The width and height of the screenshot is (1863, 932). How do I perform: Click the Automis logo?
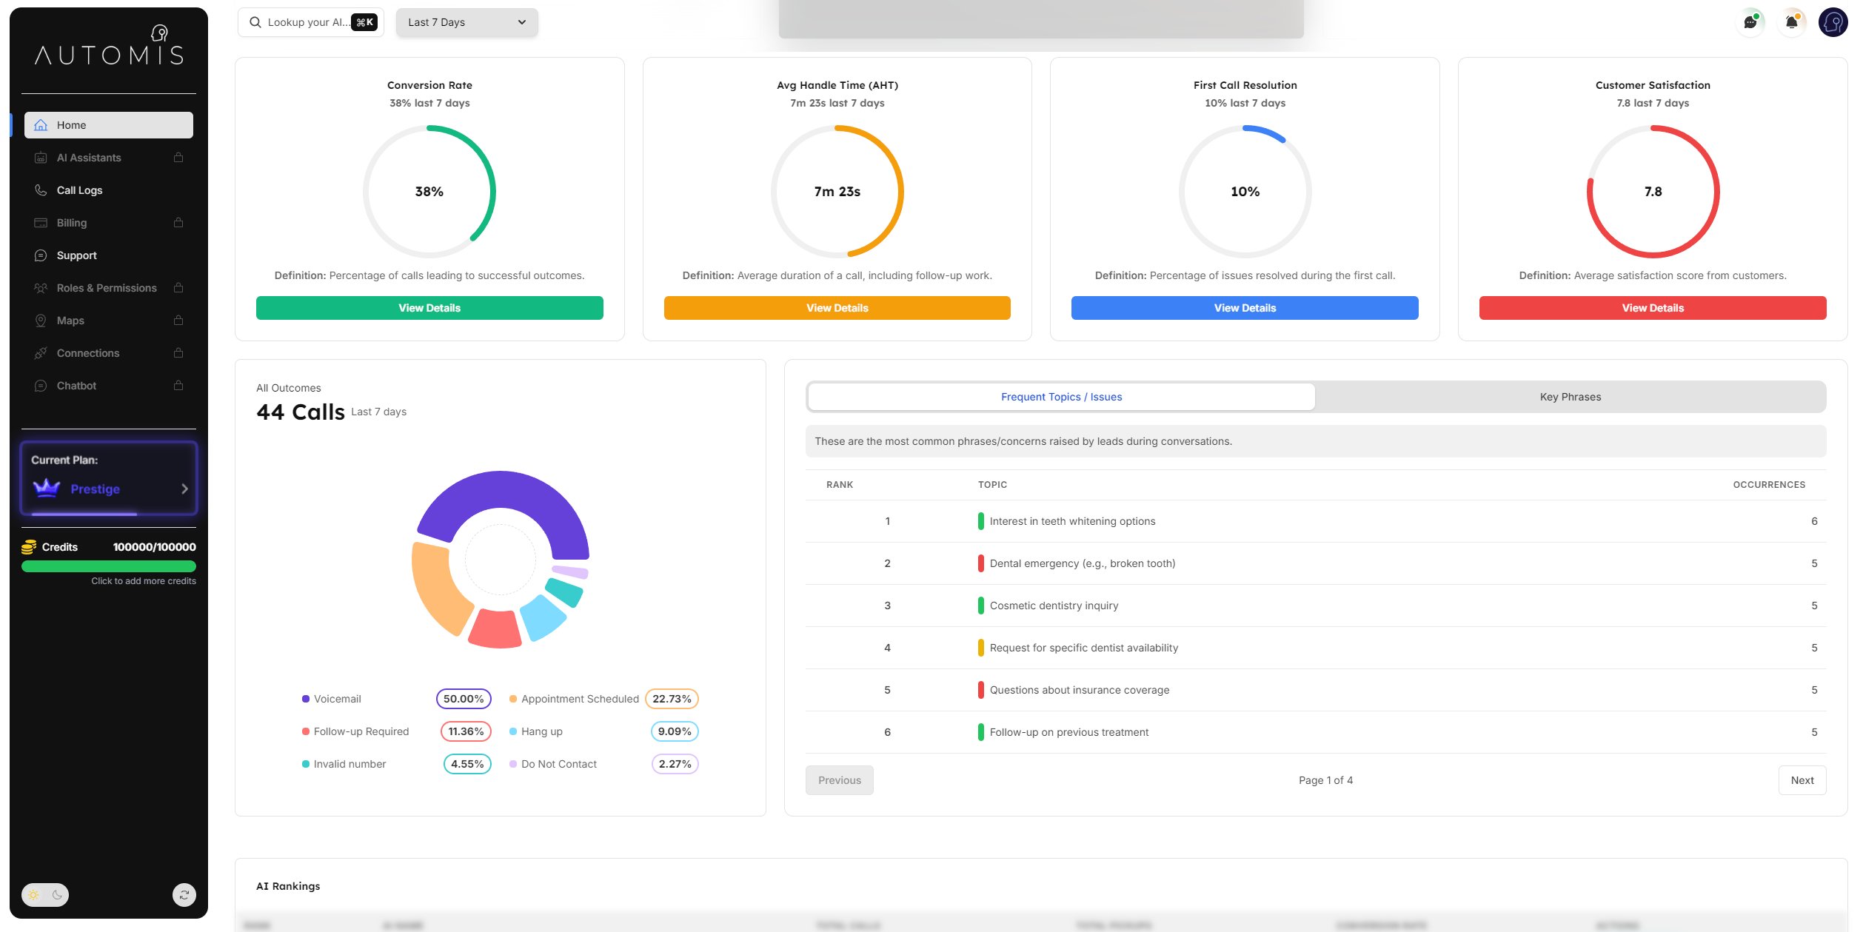109,46
